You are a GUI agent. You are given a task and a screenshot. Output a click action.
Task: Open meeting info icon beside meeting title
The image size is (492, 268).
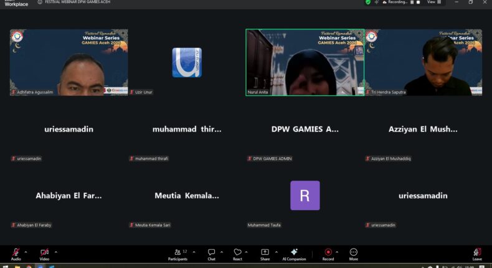[40, 2]
